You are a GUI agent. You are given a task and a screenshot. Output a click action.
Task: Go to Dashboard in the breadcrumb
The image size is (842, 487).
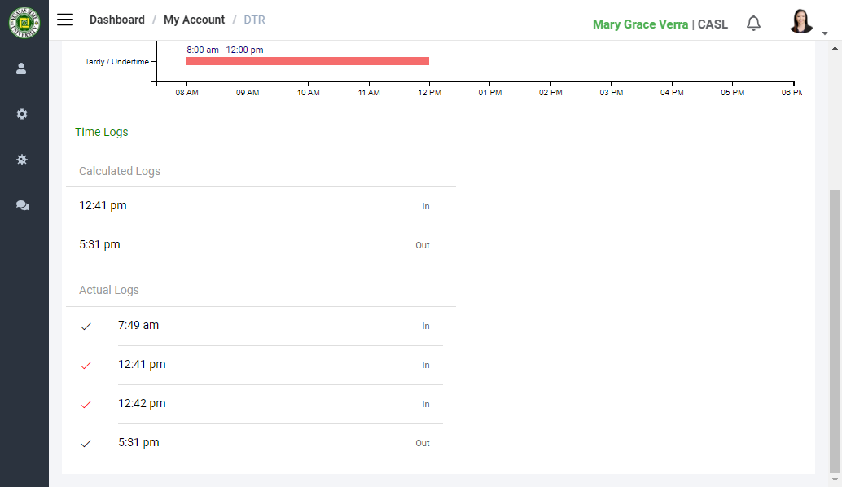[x=116, y=20]
